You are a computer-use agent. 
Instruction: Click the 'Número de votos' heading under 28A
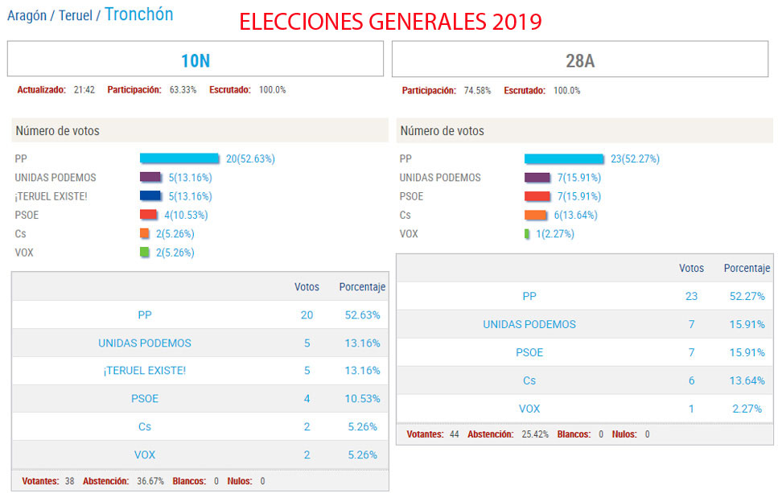(443, 130)
